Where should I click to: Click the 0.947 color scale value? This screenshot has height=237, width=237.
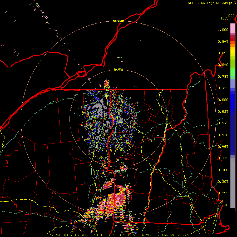(223, 41)
